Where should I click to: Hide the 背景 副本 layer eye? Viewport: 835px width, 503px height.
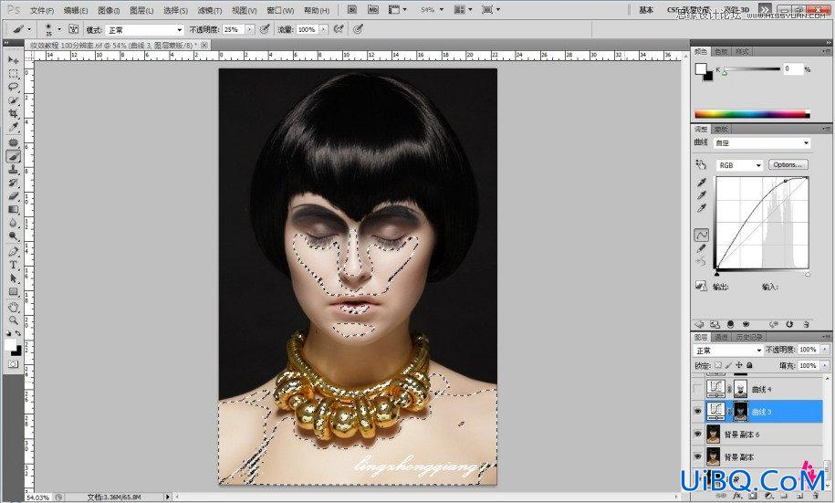697,456
